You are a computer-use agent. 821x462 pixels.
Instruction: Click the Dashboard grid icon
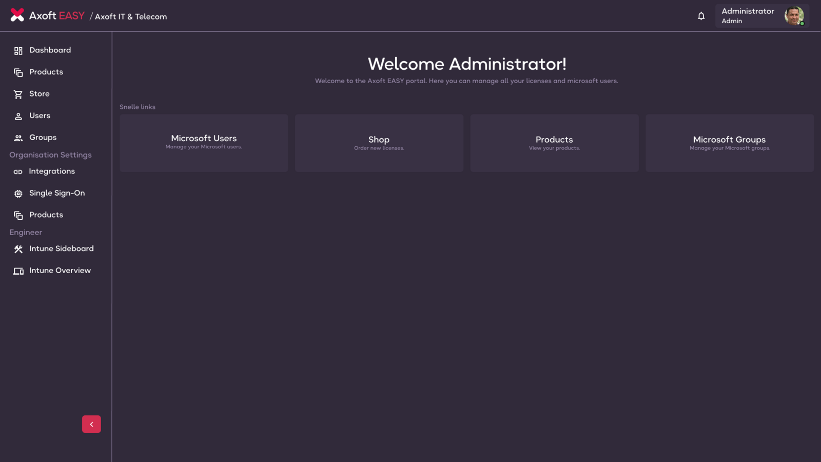click(18, 51)
